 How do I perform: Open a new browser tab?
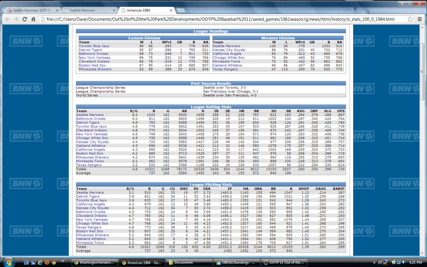click(x=181, y=10)
